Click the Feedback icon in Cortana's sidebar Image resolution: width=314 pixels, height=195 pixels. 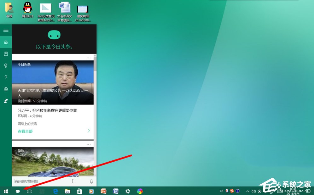tap(6, 101)
